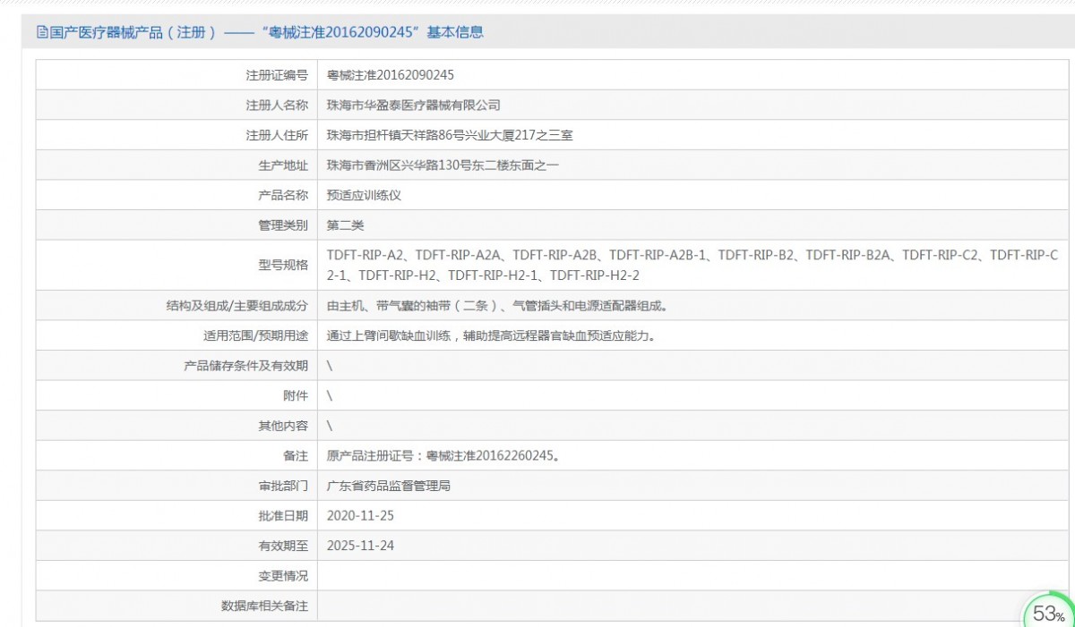Click intended use text 通过上臂间歇缺血训练
1075x627 pixels.
(x=492, y=336)
